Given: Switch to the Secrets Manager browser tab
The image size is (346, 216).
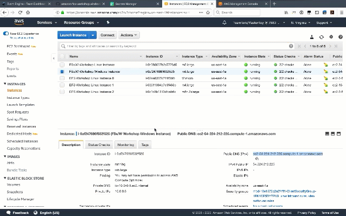Looking at the screenshot, I should pos(134,4).
